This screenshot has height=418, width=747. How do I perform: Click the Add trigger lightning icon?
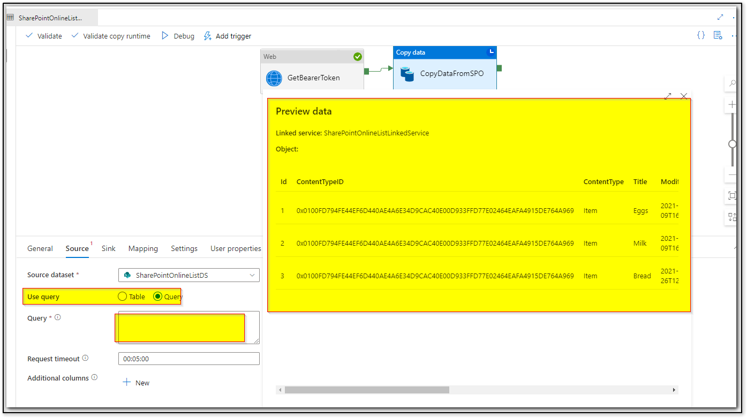207,36
